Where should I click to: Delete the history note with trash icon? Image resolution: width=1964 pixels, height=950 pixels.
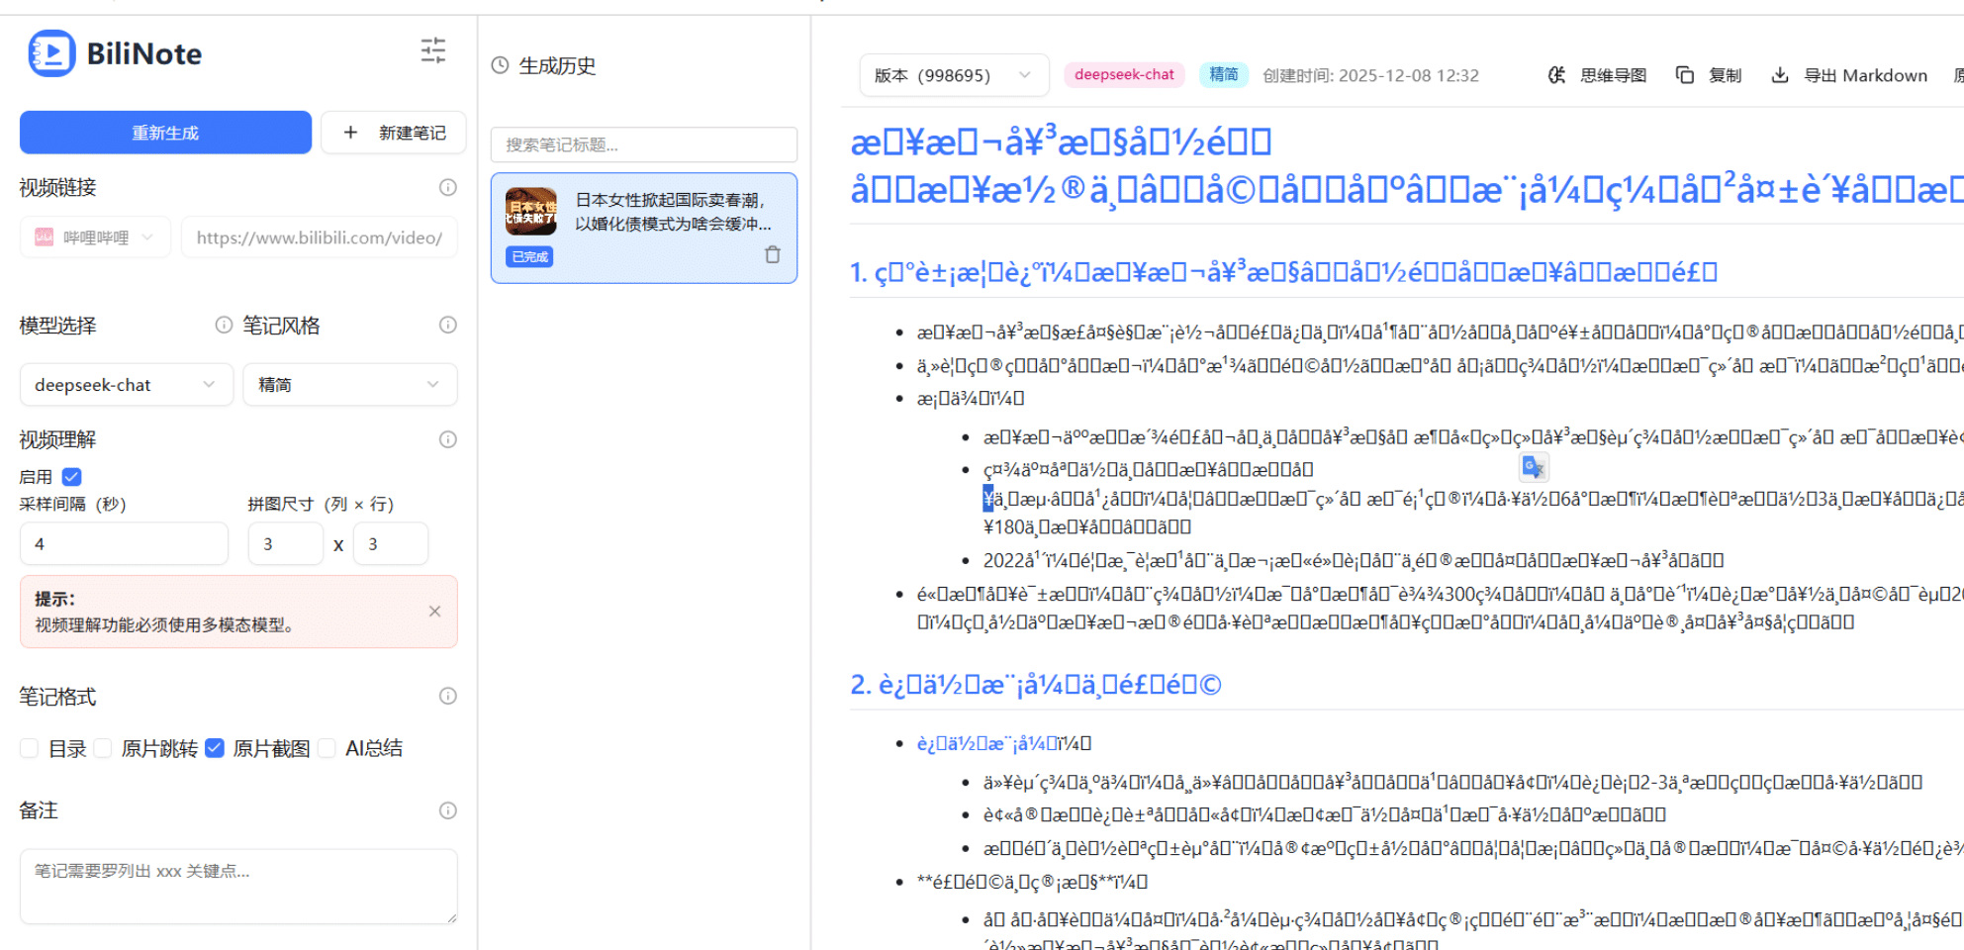(x=773, y=255)
